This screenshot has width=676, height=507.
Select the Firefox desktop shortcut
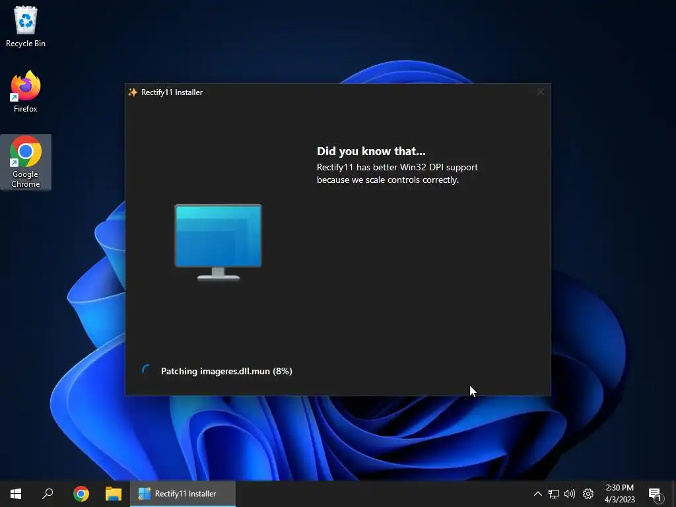point(26,92)
